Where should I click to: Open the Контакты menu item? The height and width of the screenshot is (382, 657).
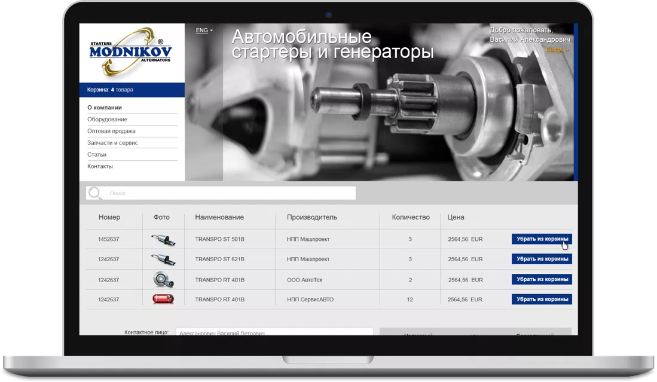pyautogui.click(x=100, y=166)
